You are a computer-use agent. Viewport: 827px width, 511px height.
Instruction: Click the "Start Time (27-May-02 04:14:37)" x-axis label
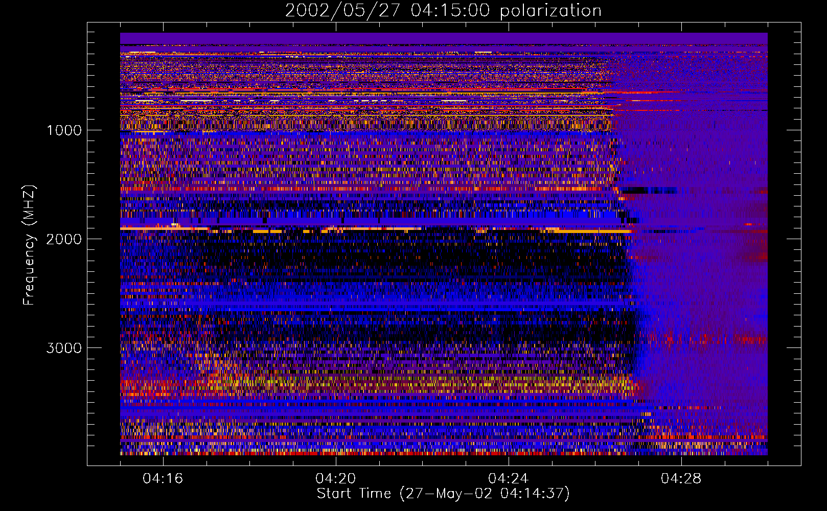coord(443,494)
